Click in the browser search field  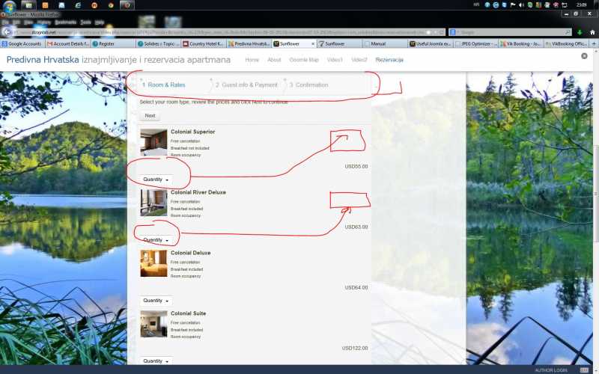[x=509, y=32]
